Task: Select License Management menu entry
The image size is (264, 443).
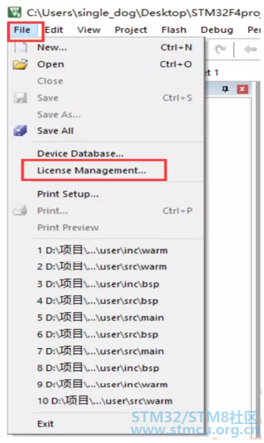Action: pyautogui.click(x=92, y=171)
